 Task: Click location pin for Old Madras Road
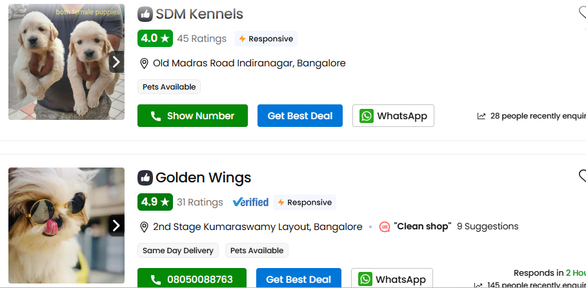click(145, 63)
